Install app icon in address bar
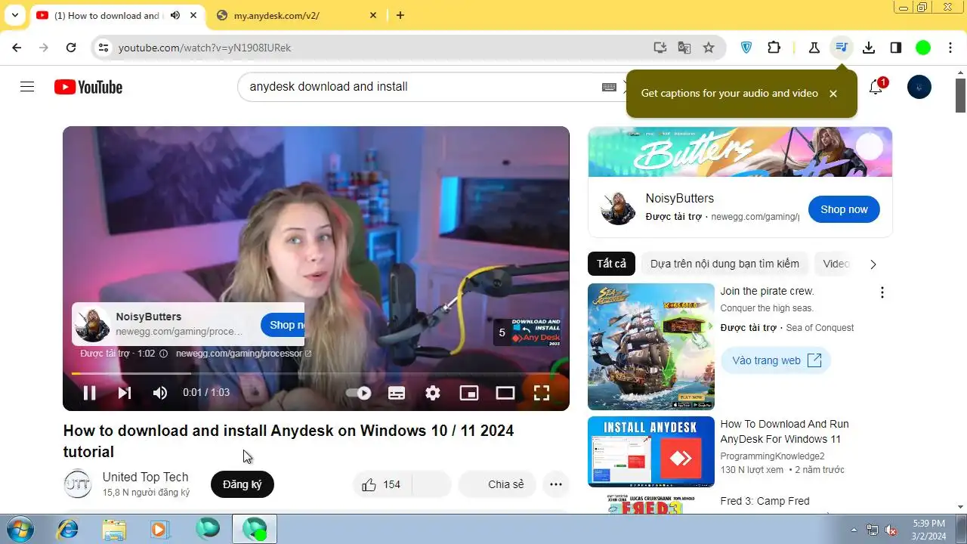The height and width of the screenshot is (544, 967). click(660, 48)
